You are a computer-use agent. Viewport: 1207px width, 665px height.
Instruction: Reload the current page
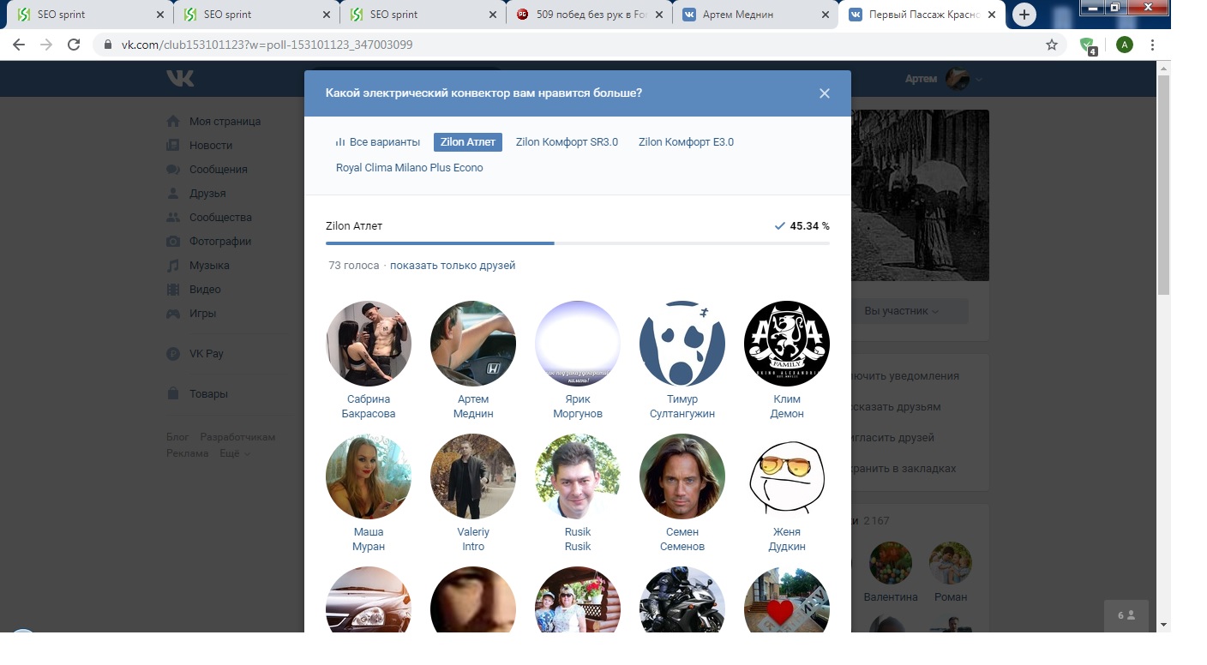tap(74, 45)
